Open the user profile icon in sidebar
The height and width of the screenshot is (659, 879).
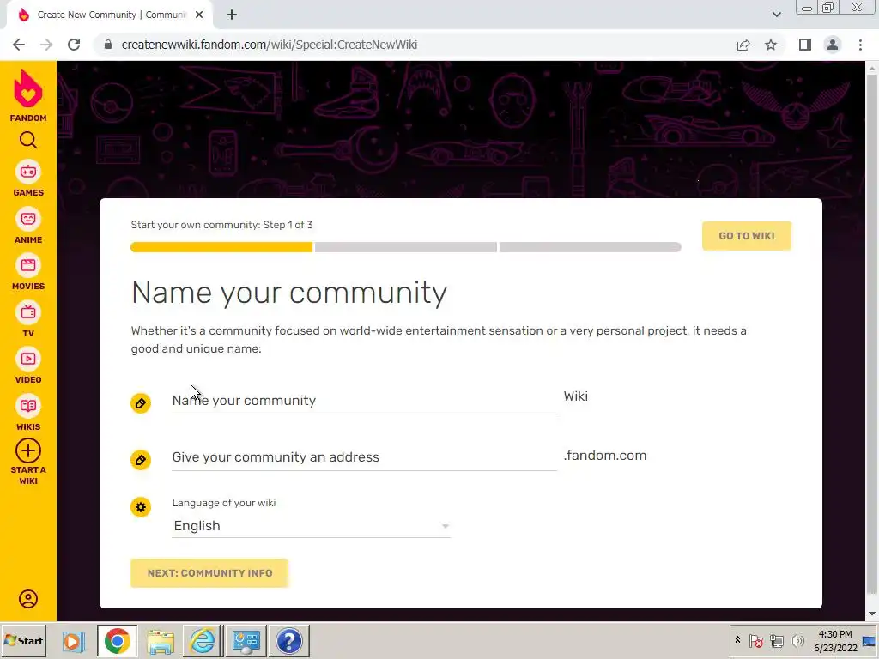click(28, 599)
